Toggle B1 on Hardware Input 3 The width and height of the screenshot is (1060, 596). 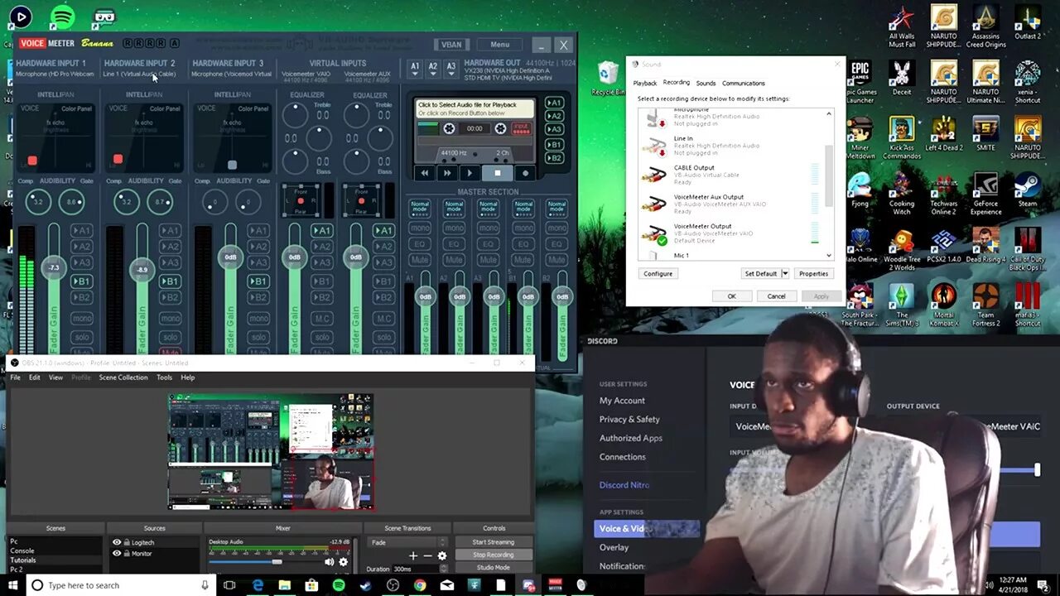tap(258, 281)
